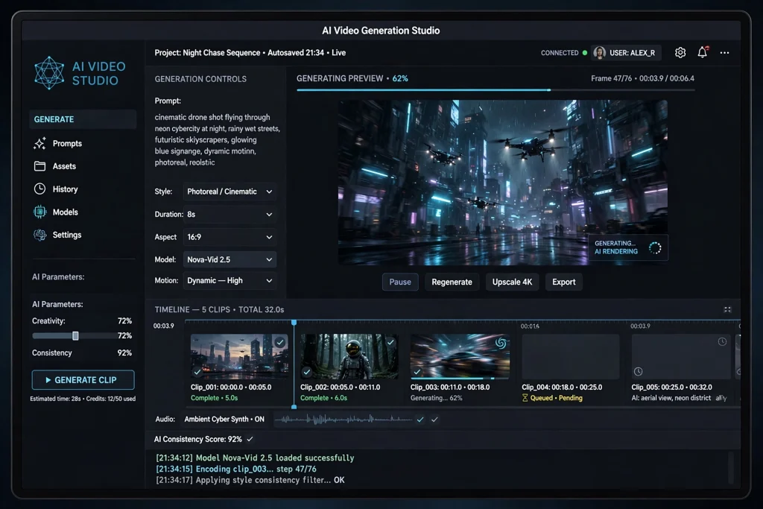Click the USER: ALEX_R account button
This screenshot has height=509, width=763.
(x=626, y=53)
